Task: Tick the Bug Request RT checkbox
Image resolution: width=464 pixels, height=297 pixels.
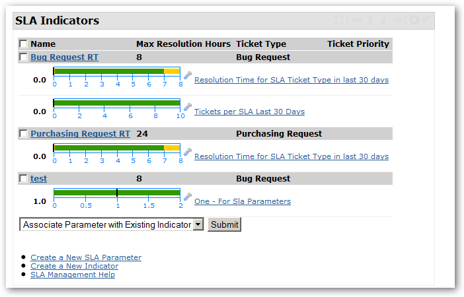Action: 23,57
